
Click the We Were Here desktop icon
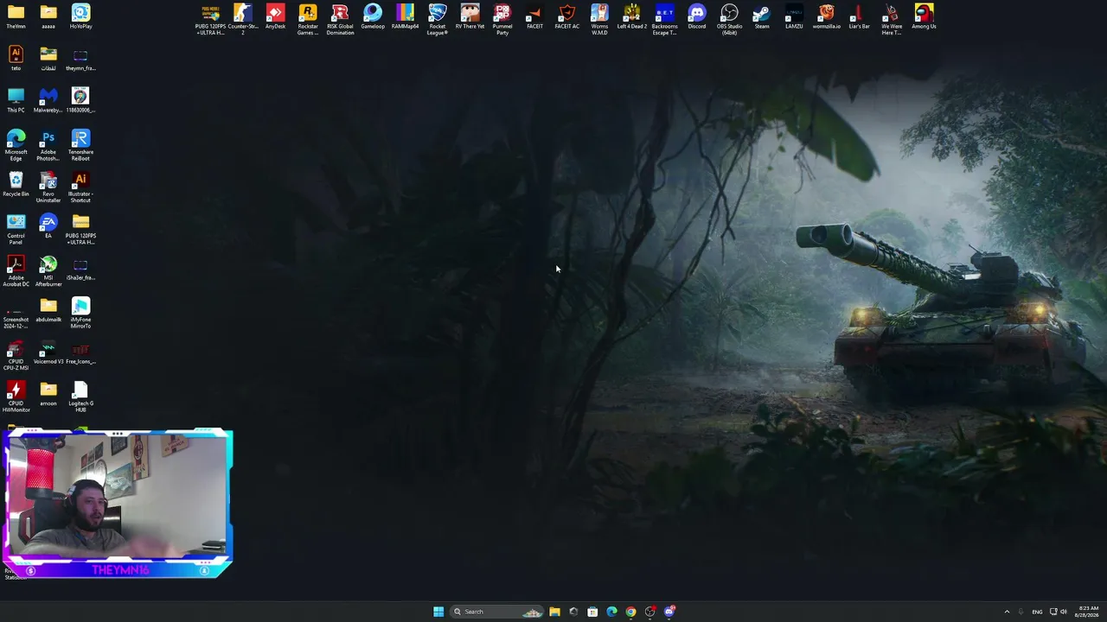(x=892, y=18)
